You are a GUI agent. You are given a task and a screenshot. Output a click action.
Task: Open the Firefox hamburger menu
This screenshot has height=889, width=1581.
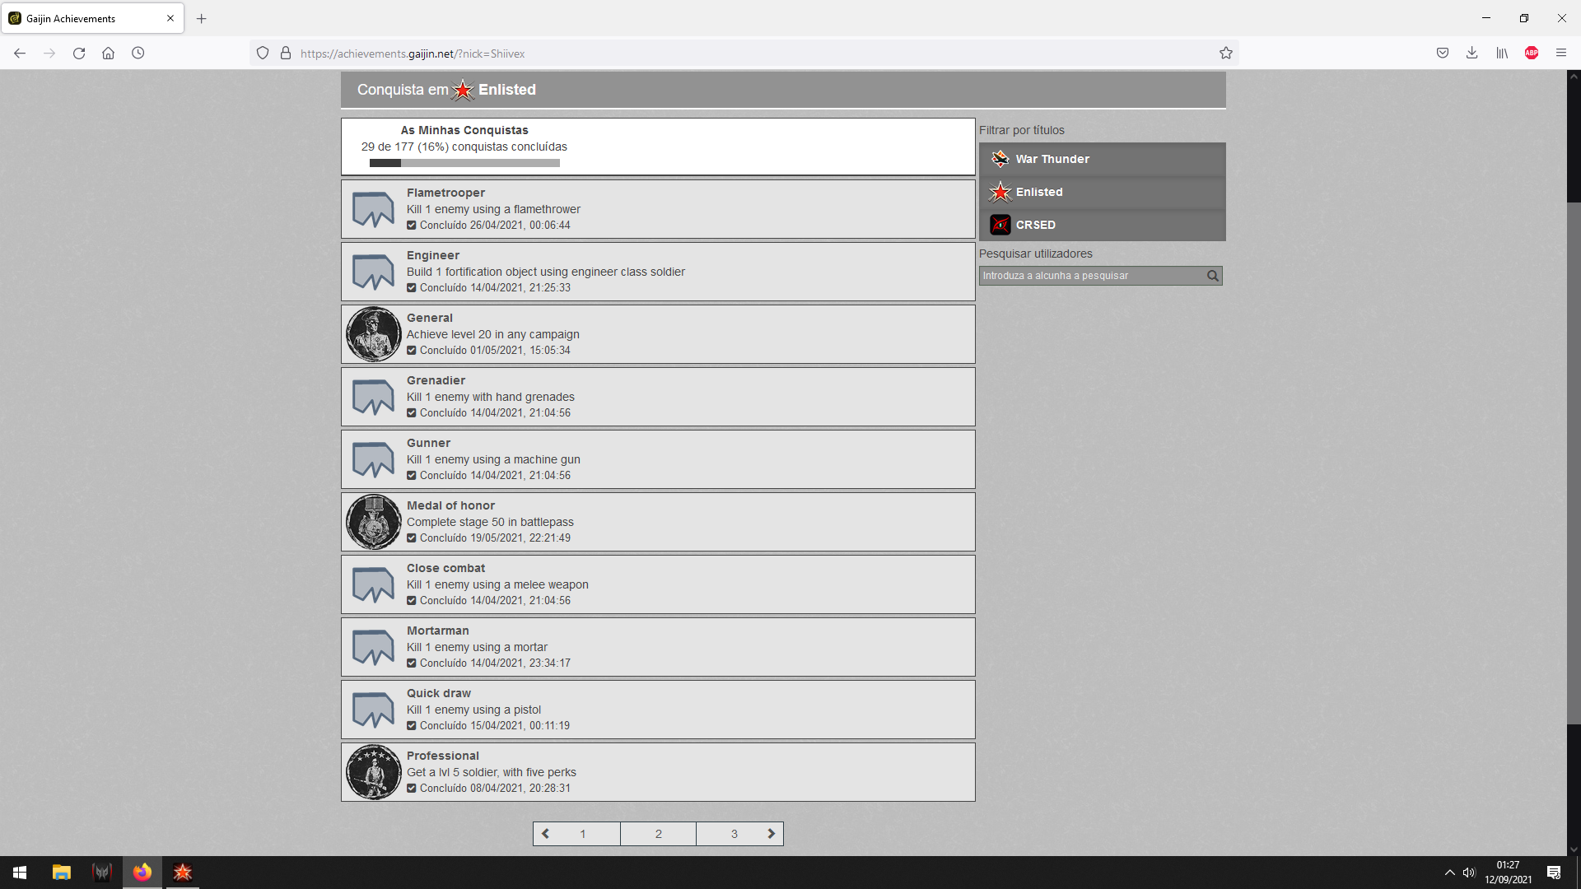(1561, 54)
